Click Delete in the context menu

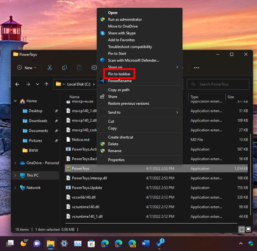(x=113, y=144)
